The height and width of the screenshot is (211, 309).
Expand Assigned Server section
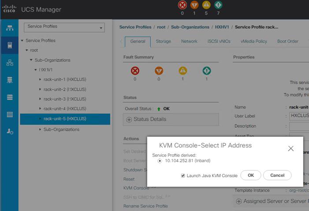click(239, 201)
